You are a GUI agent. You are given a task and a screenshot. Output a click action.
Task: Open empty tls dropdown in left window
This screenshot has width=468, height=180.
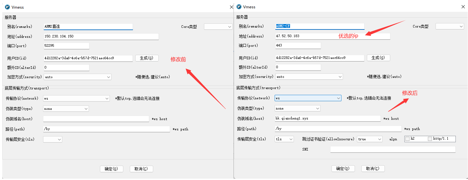pyautogui.click(x=53, y=139)
